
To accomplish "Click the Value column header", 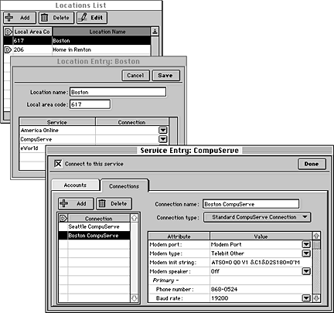I will 261,236.
